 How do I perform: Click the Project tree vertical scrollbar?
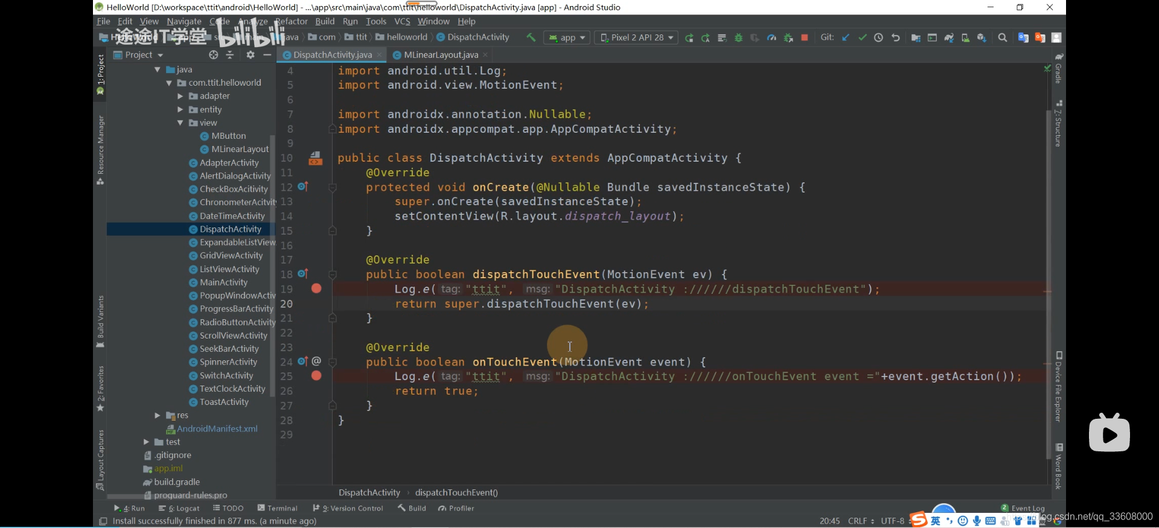(273, 266)
